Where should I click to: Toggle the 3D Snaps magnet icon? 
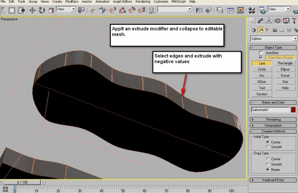coord(113,10)
